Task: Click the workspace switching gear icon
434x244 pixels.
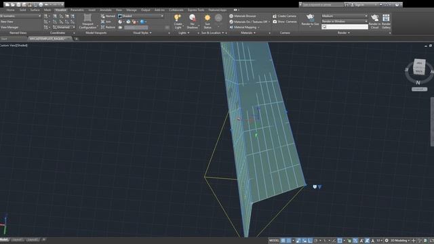Action: pyautogui.click(x=387, y=241)
